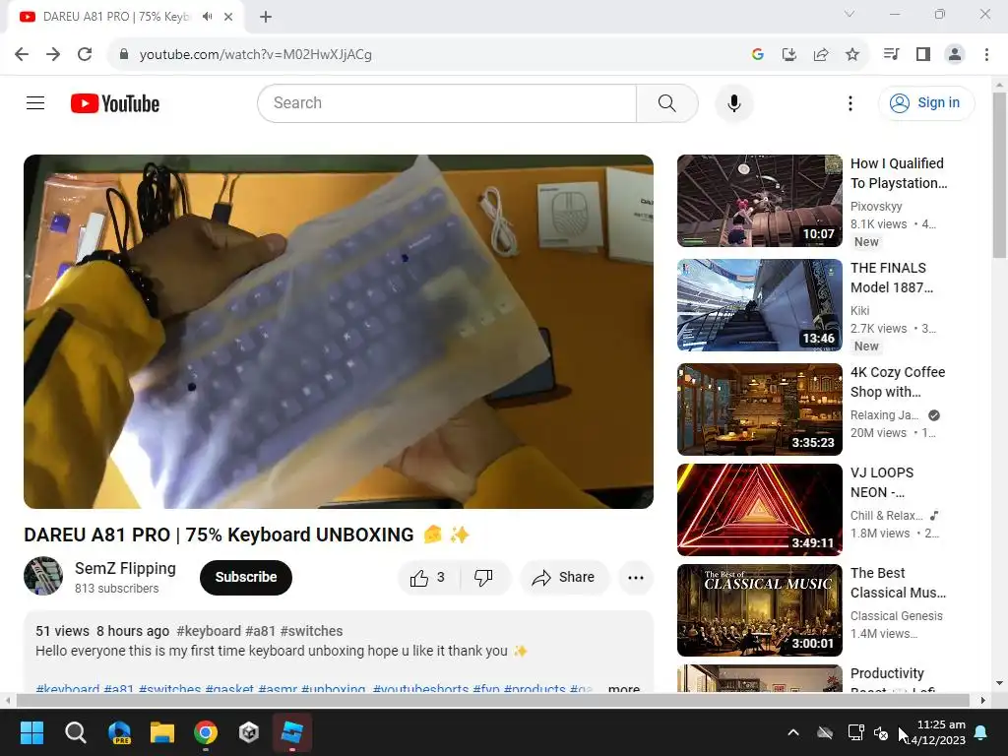Open 'THE FINALS Model 1887' title link
1008x756 pixels.
pyautogui.click(x=892, y=278)
